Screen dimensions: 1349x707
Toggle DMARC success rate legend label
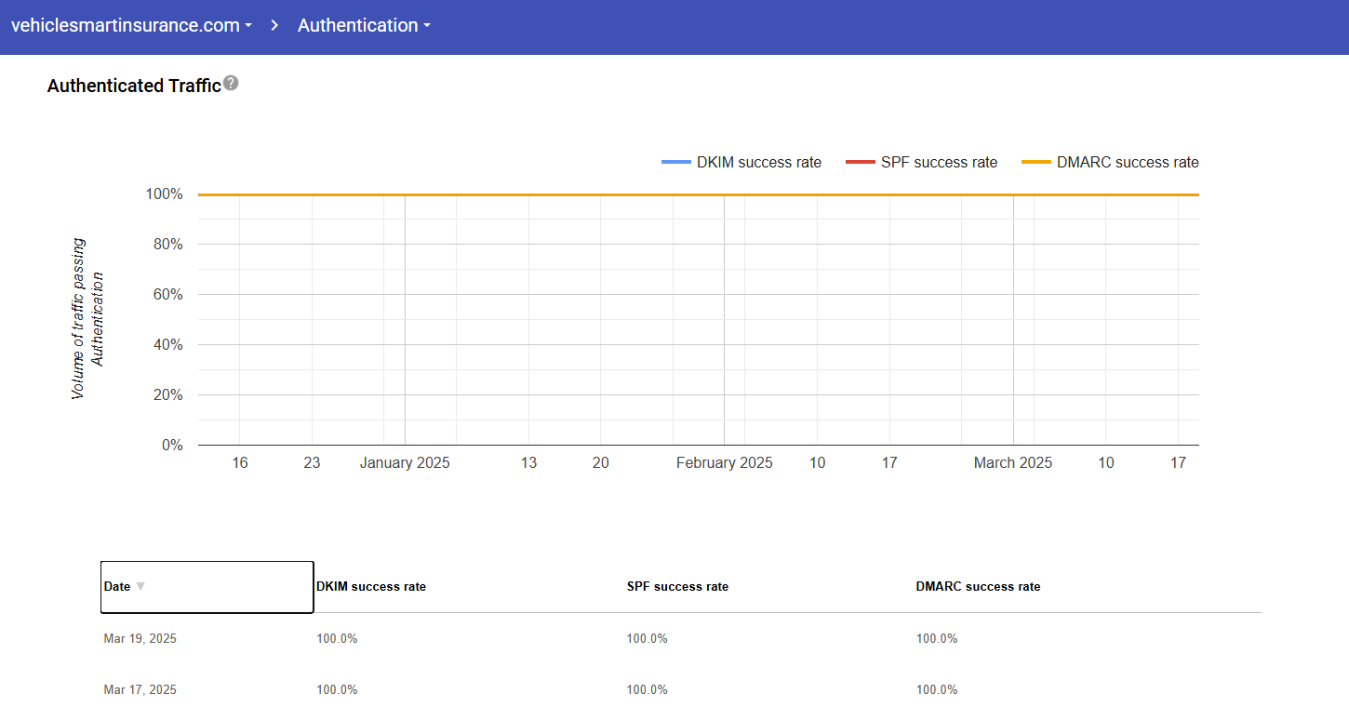[1127, 163]
